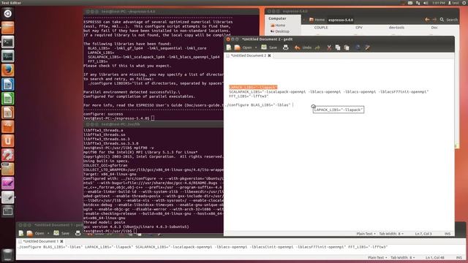Place cursor in ./configure BLAS_LIBS line of Document 2

coord(258,104)
